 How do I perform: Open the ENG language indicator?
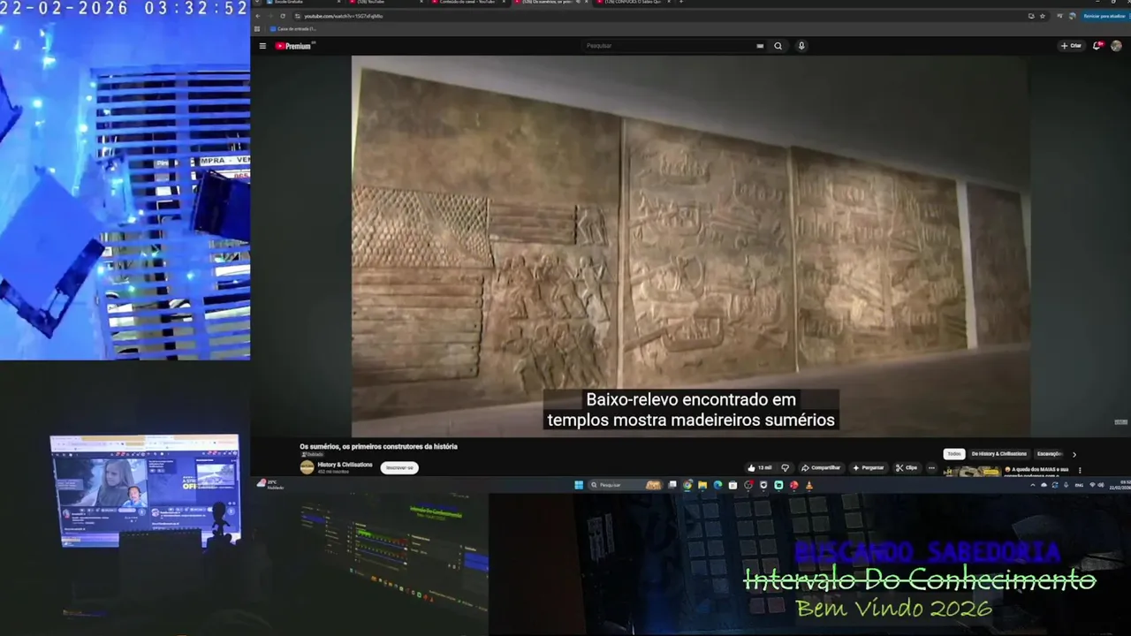tap(1079, 485)
